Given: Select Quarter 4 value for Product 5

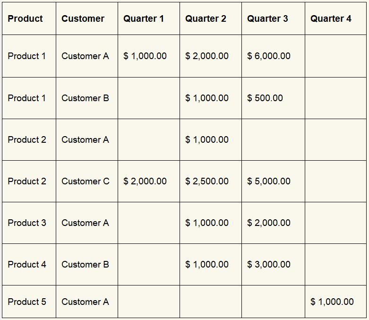Looking at the screenshot, I should point(332,302).
